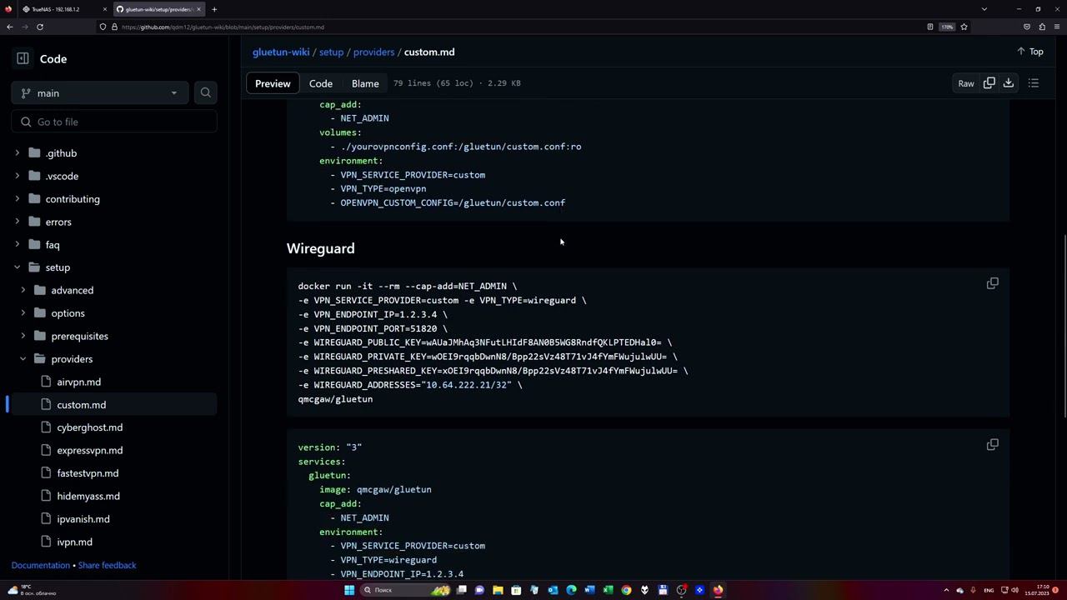Show hidden system tray icons
The width and height of the screenshot is (1067, 600).
[x=946, y=590]
